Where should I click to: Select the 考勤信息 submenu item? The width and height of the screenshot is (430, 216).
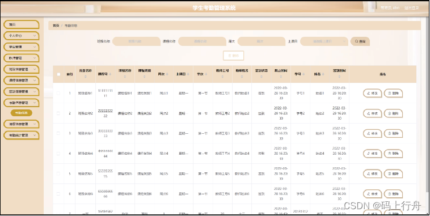point(22,113)
